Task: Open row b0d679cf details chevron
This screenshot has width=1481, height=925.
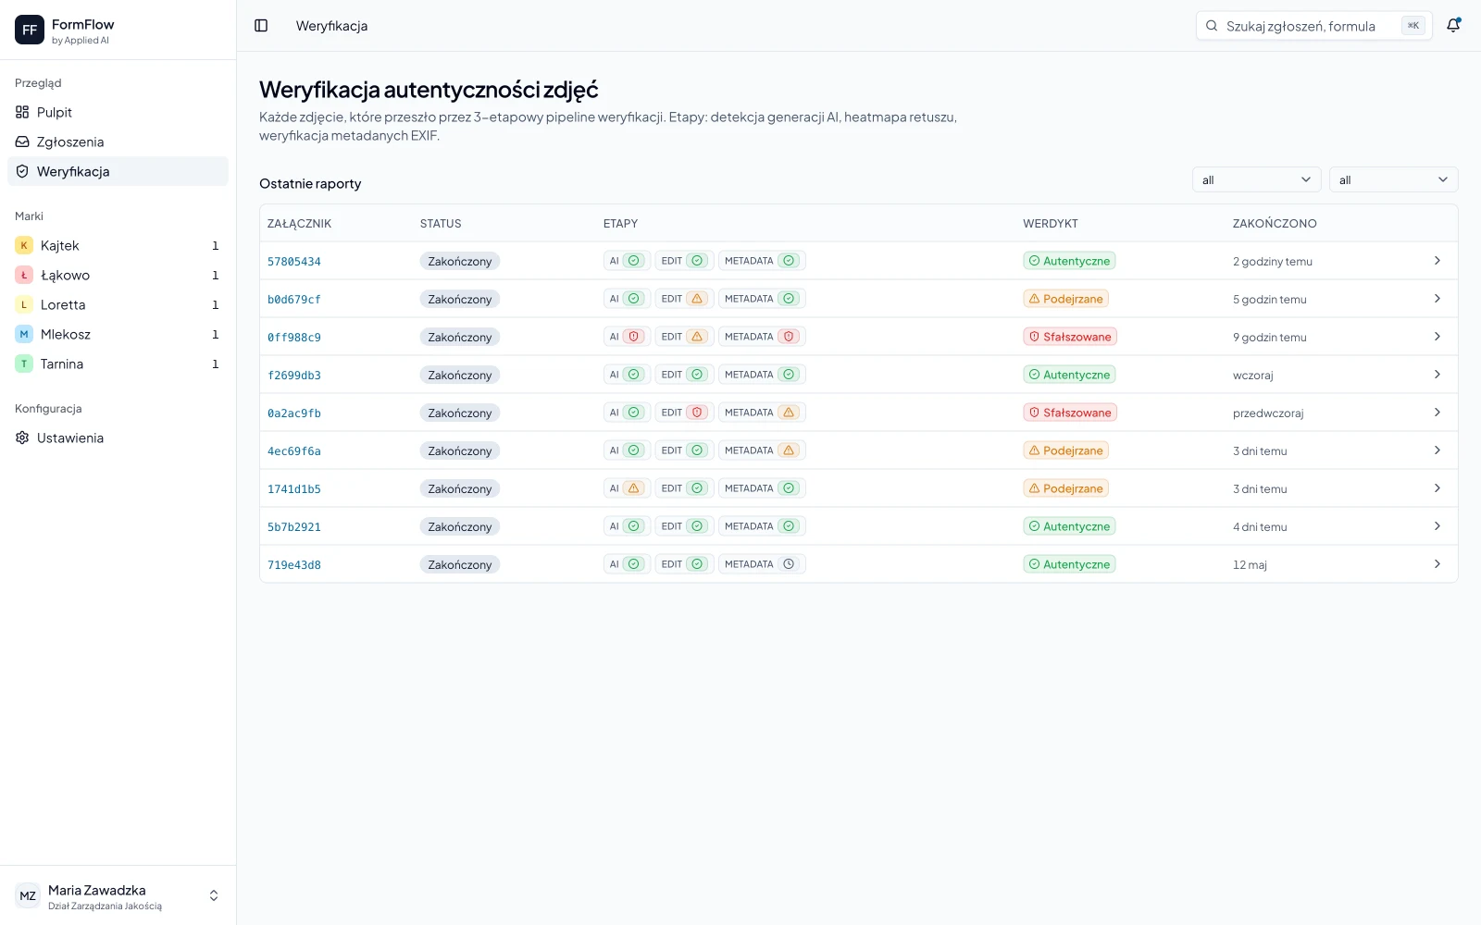Action: click(x=1437, y=299)
